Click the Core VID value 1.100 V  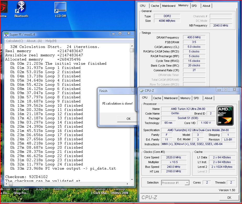tap(206, 123)
